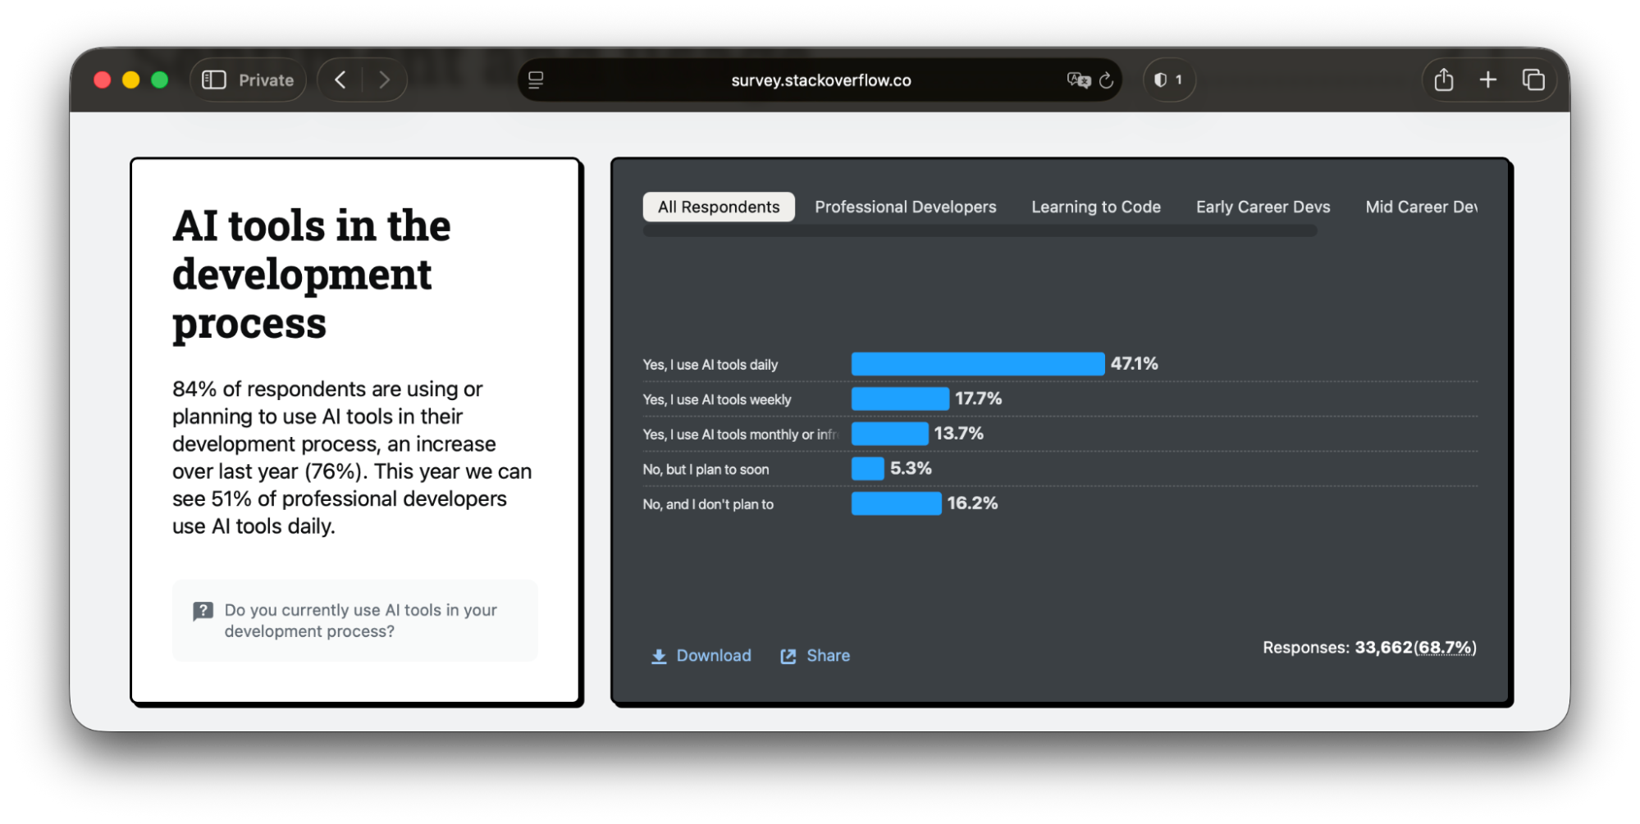This screenshot has width=1640, height=824.
Task: Open the Early Career Devs tab
Action: (1263, 207)
